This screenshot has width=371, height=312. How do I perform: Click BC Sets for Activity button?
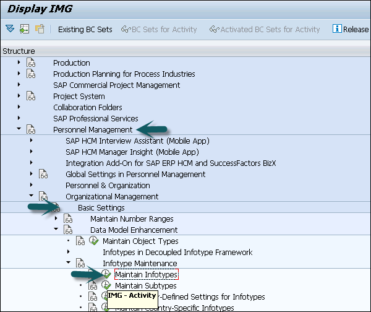coord(159,29)
